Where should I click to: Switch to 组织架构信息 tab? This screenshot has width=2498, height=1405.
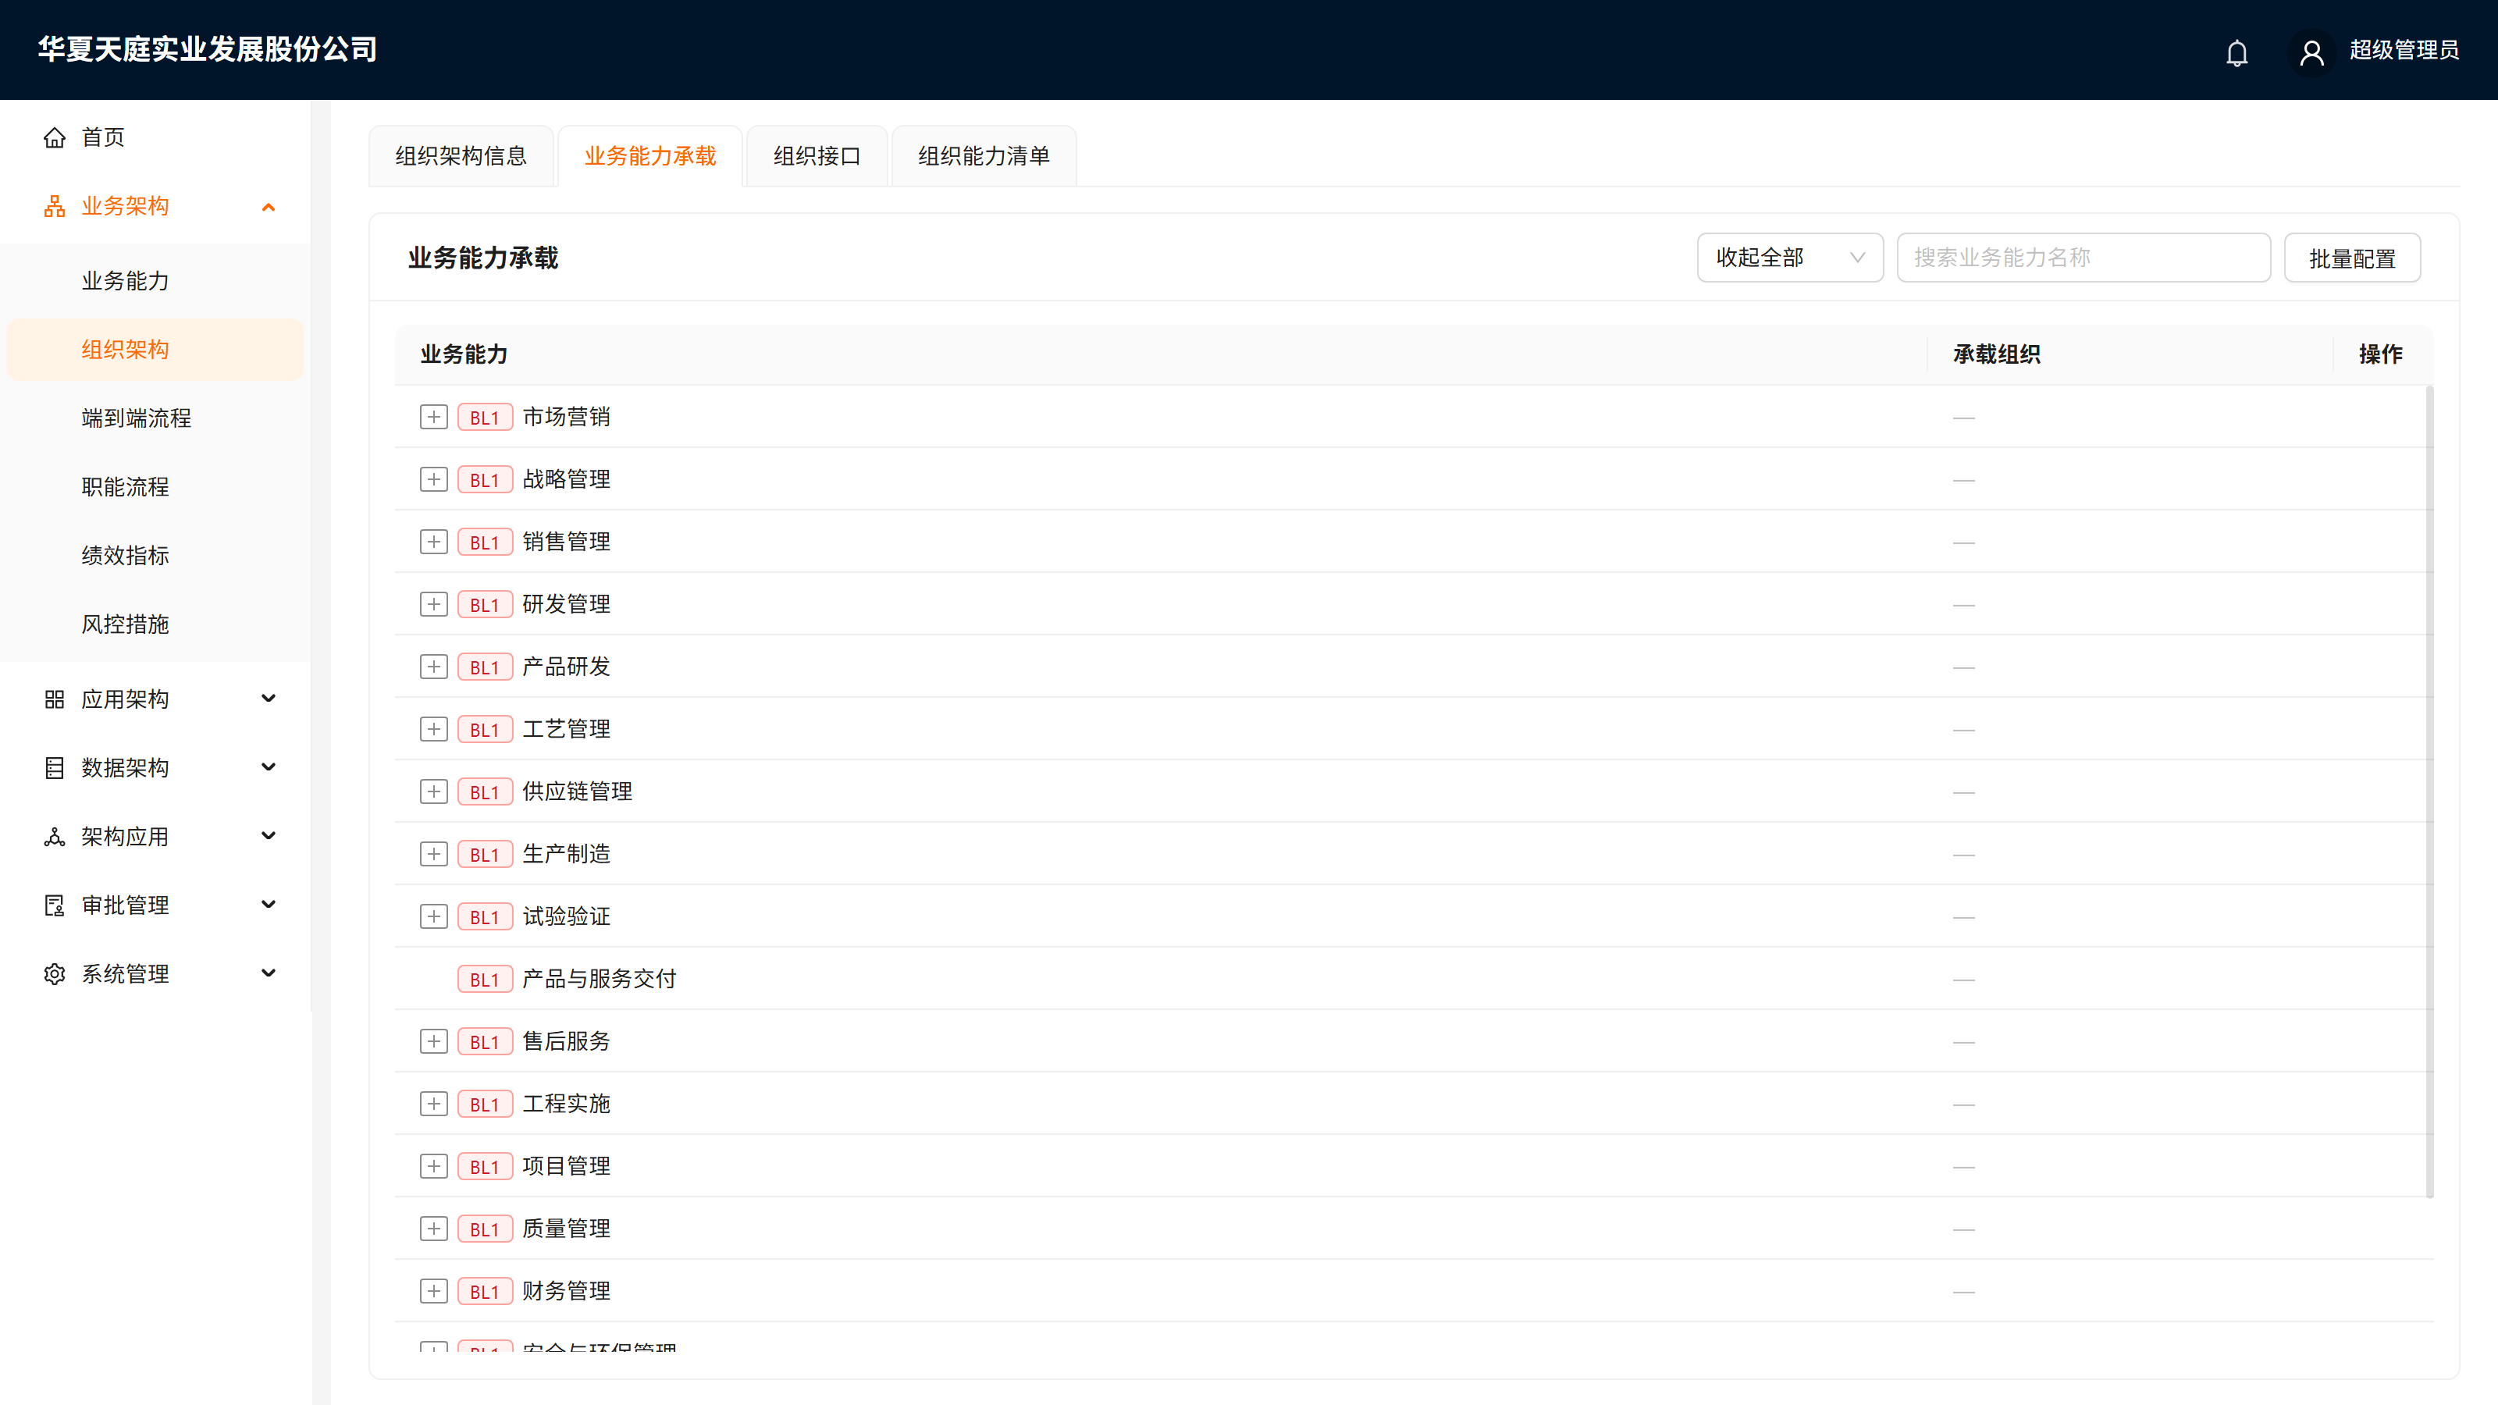(461, 156)
